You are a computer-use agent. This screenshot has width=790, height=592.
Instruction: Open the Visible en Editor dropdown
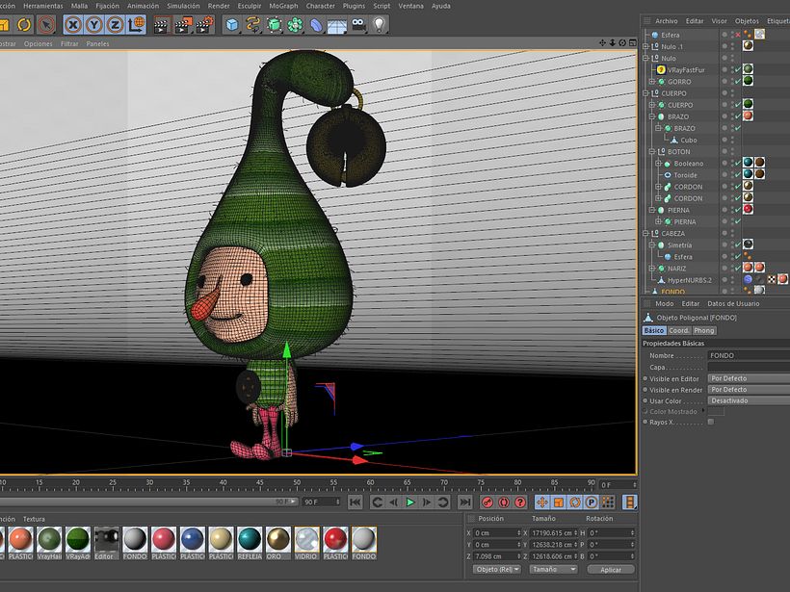pos(749,378)
